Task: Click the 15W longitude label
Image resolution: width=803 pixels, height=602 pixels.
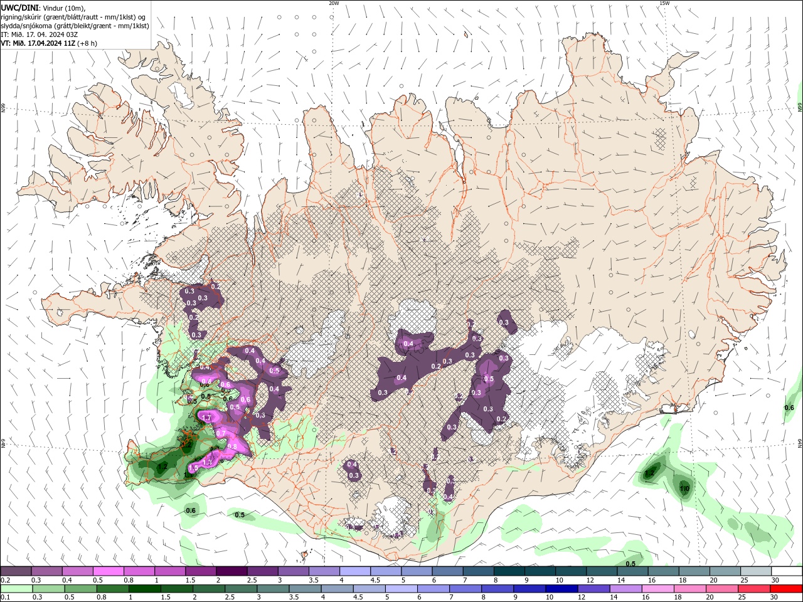Action: coord(664,3)
